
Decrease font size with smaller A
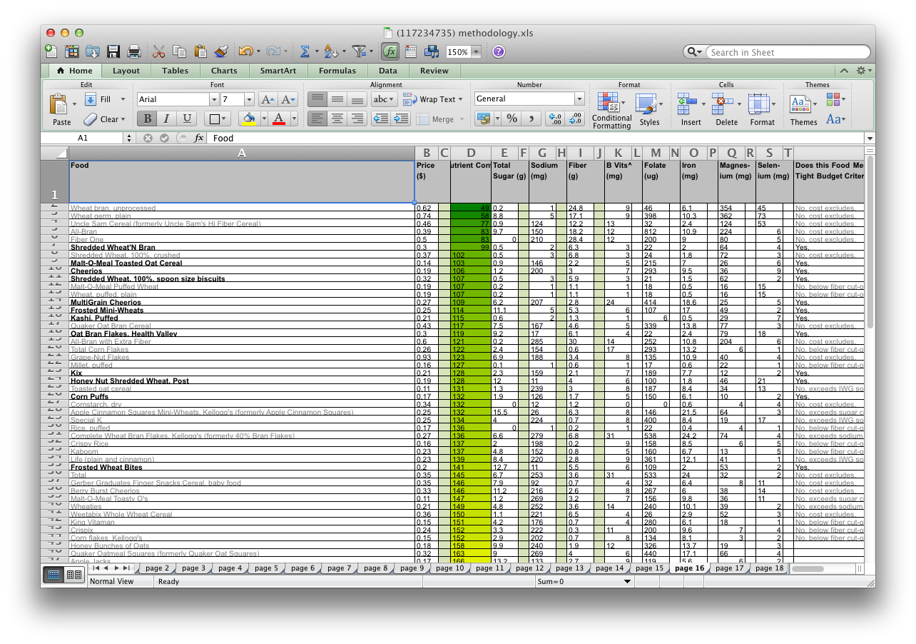point(287,100)
